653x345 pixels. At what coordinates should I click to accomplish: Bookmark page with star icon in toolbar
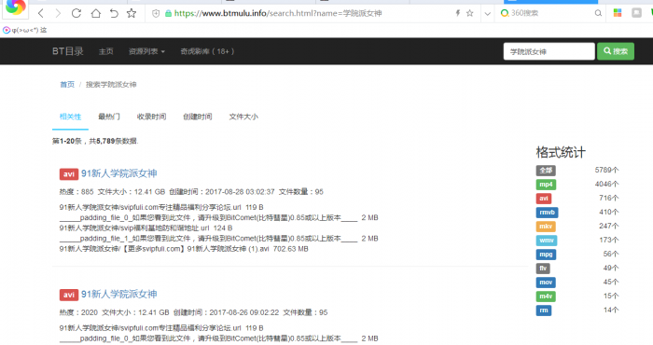point(132,13)
